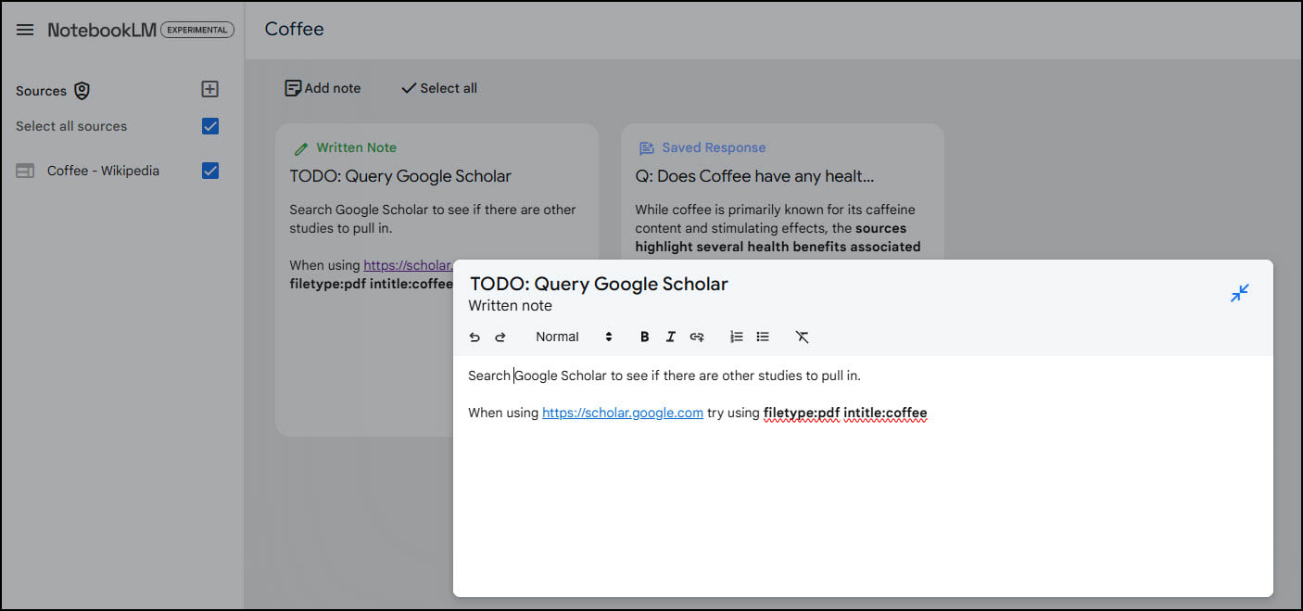Toggle the Select all sources checkbox

tap(210, 125)
